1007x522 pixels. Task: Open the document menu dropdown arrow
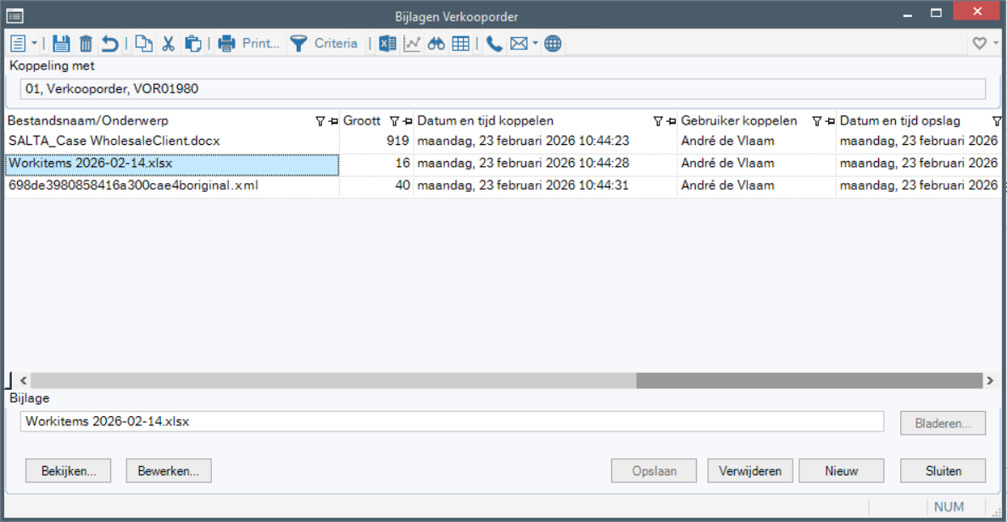[35, 44]
